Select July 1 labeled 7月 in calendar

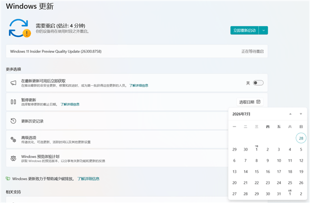[x=256, y=149]
